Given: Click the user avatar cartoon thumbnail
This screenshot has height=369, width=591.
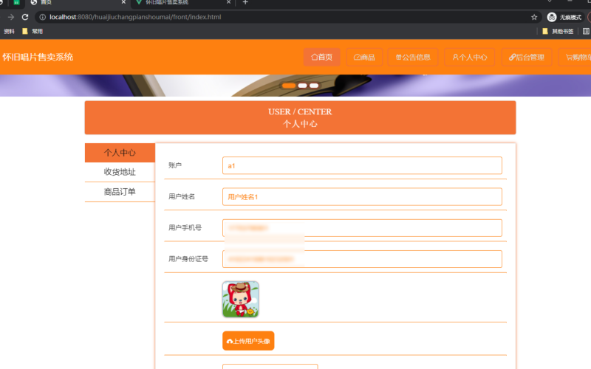Looking at the screenshot, I should (x=241, y=300).
